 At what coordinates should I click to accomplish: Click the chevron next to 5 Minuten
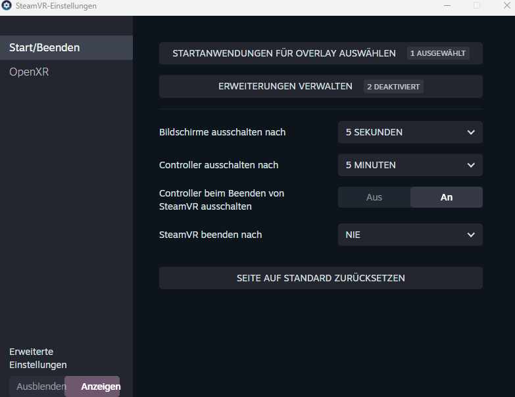(471, 165)
